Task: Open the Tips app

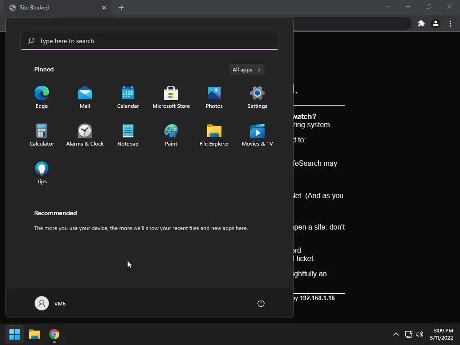Action: click(42, 173)
